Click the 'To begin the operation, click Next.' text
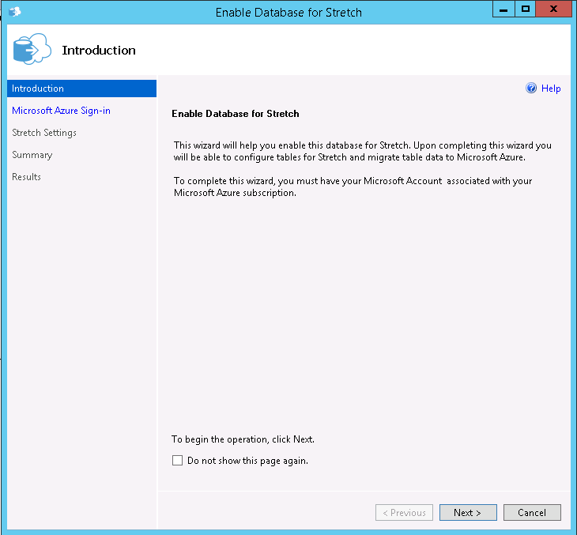The height and width of the screenshot is (535, 577). [243, 439]
